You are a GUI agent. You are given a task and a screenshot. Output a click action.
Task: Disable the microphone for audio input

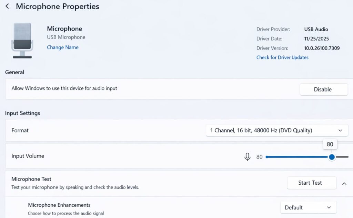pyautogui.click(x=323, y=89)
